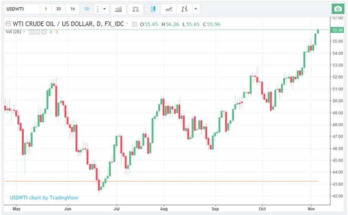Expand the more timeframes dropdown
The image size is (348, 215).
[101, 9]
